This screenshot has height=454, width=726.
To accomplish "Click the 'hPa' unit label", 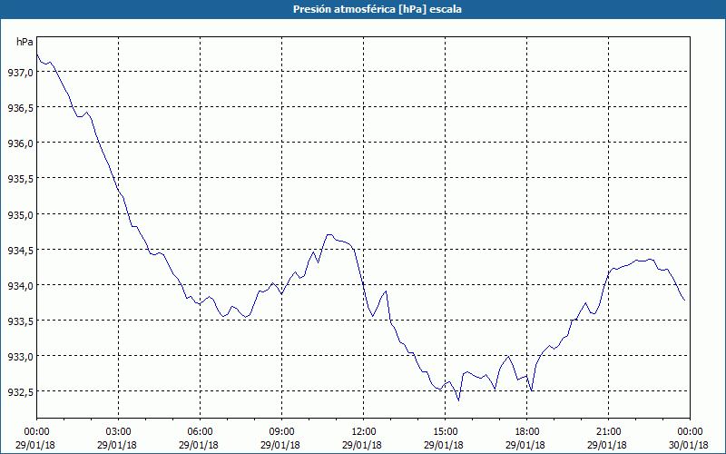I will 25,42.
